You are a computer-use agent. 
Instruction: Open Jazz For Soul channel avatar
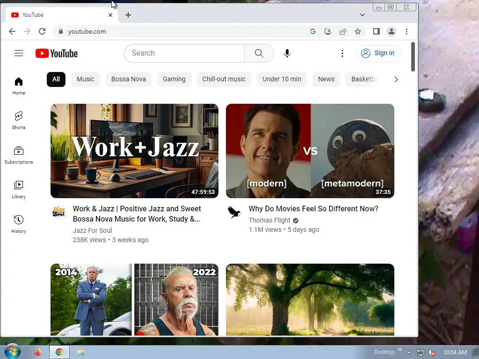click(59, 212)
